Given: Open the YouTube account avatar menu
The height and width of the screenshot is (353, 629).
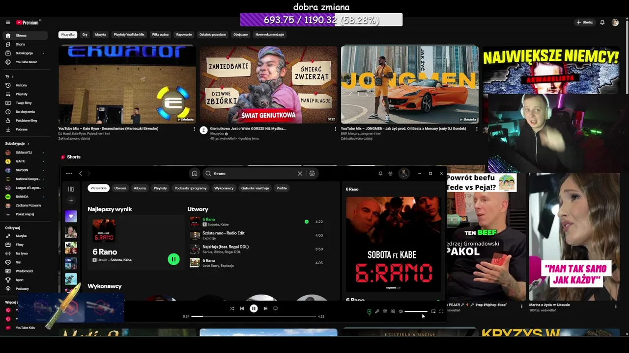Looking at the screenshot, I should (x=615, y=23).
